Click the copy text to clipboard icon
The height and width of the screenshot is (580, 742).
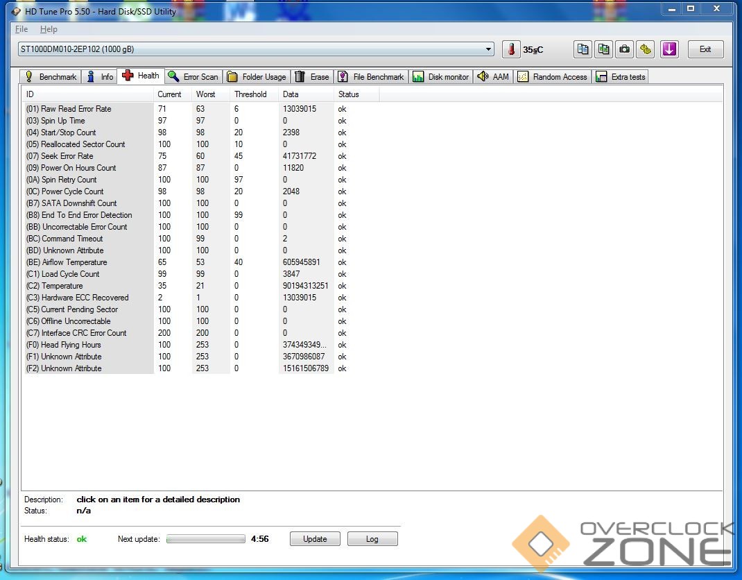[x=583, y=49]
